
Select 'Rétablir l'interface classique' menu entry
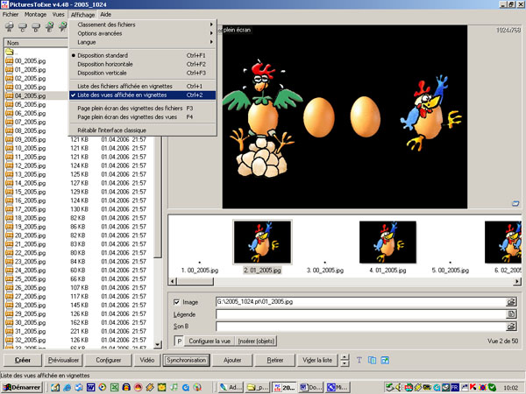[x=142, y=130]
